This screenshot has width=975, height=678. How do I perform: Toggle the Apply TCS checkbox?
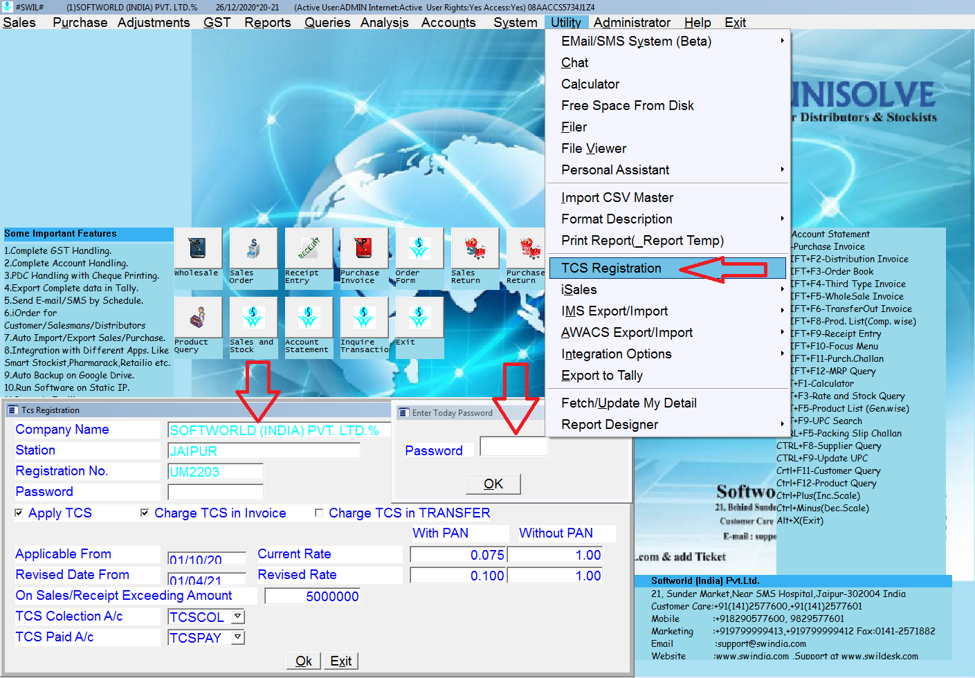point(19,513)
